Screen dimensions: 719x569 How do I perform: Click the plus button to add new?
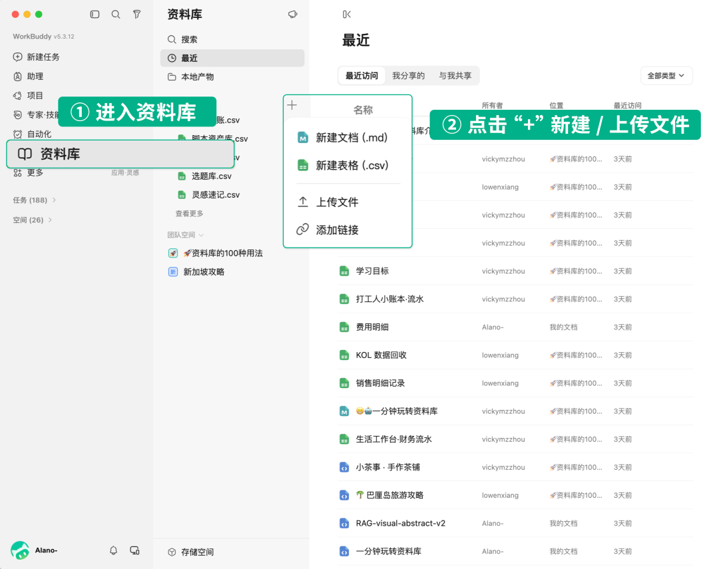(x=292, y=105)
